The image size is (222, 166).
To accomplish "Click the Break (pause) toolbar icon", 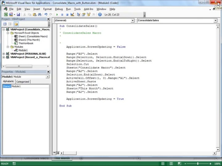I will pyautogui.click(x=62, y=15).
